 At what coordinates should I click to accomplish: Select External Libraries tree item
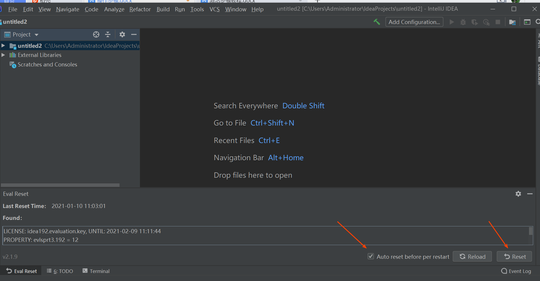pos(39,55)
